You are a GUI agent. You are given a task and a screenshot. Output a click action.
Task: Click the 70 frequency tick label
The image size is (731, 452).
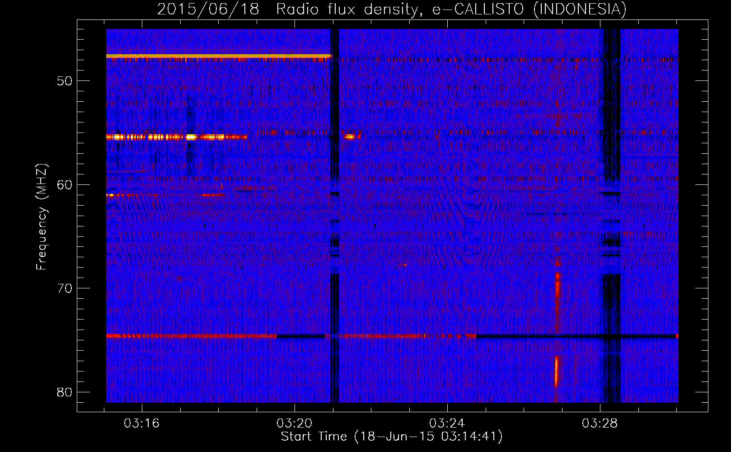click(65, 288)
